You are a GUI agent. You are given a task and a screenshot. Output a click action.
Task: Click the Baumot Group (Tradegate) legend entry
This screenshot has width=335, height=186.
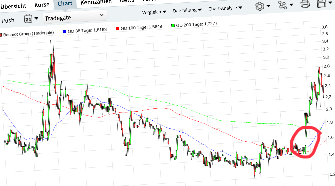28,34
